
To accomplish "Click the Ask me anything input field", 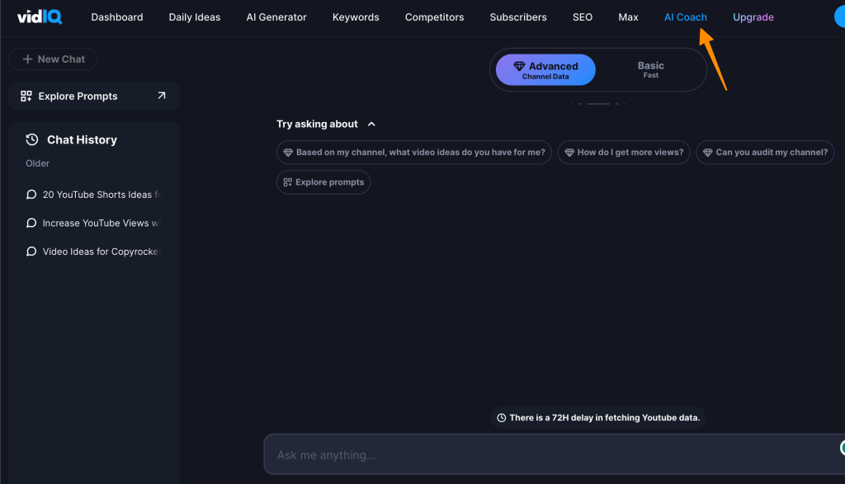I will tap(545, 455).
